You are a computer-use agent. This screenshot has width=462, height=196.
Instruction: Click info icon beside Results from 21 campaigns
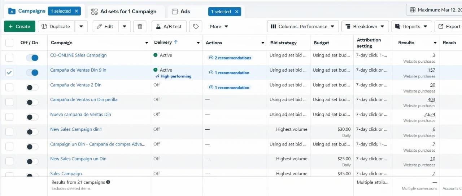pyautogui.click(x=108, y=182)
